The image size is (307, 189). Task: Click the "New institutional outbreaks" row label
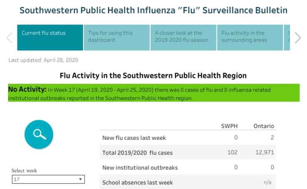(x=140, y=167)
